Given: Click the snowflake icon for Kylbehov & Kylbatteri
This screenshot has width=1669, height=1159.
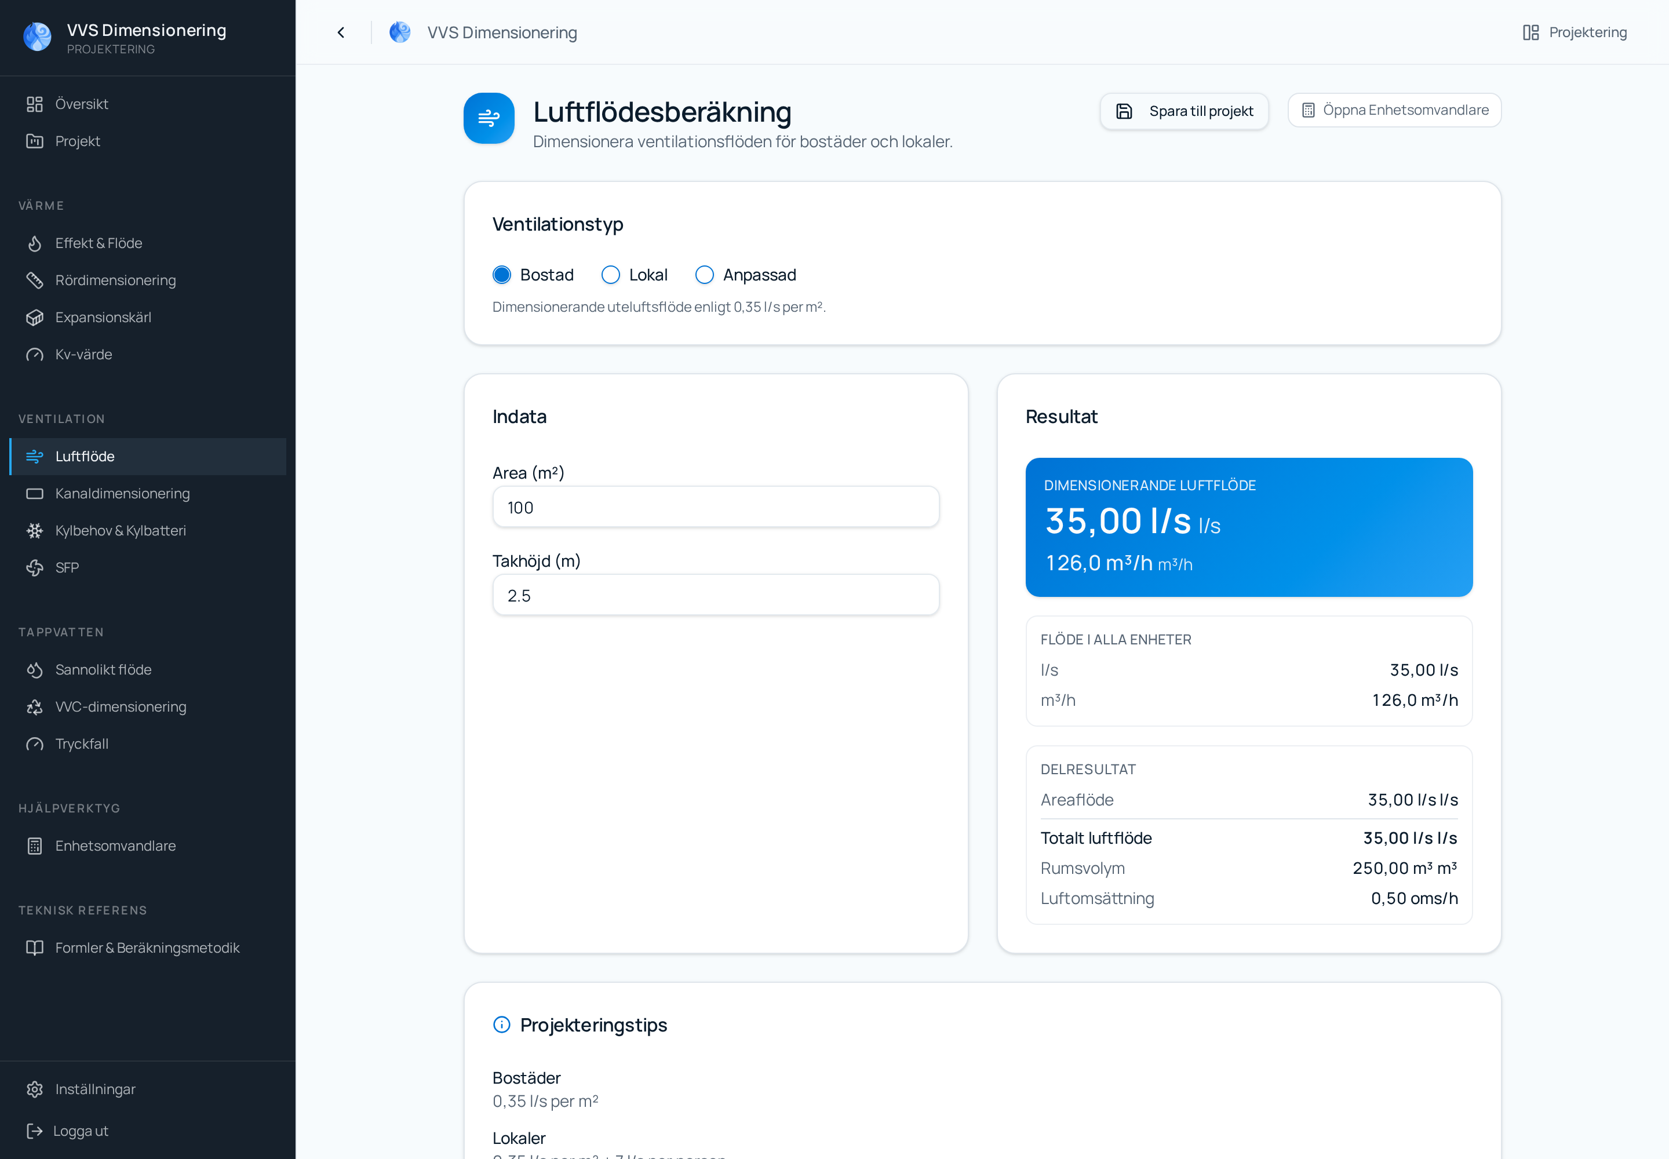Looking at the screenshot, I should click(x=34, y=531).
